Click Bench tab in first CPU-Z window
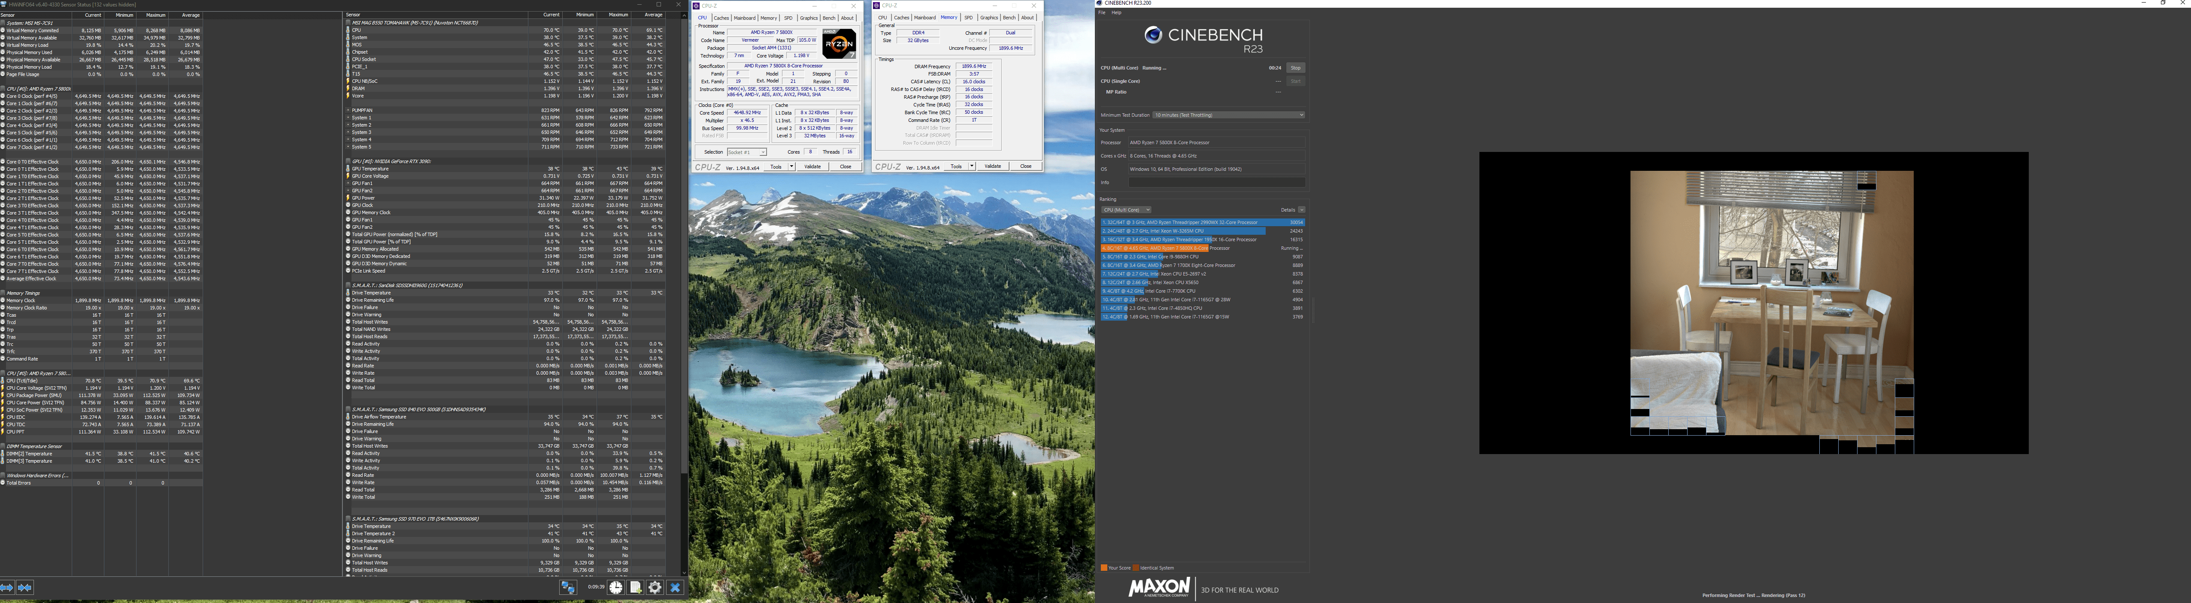The width and height of the screenshot is (2191, 603). pos(828,18)
